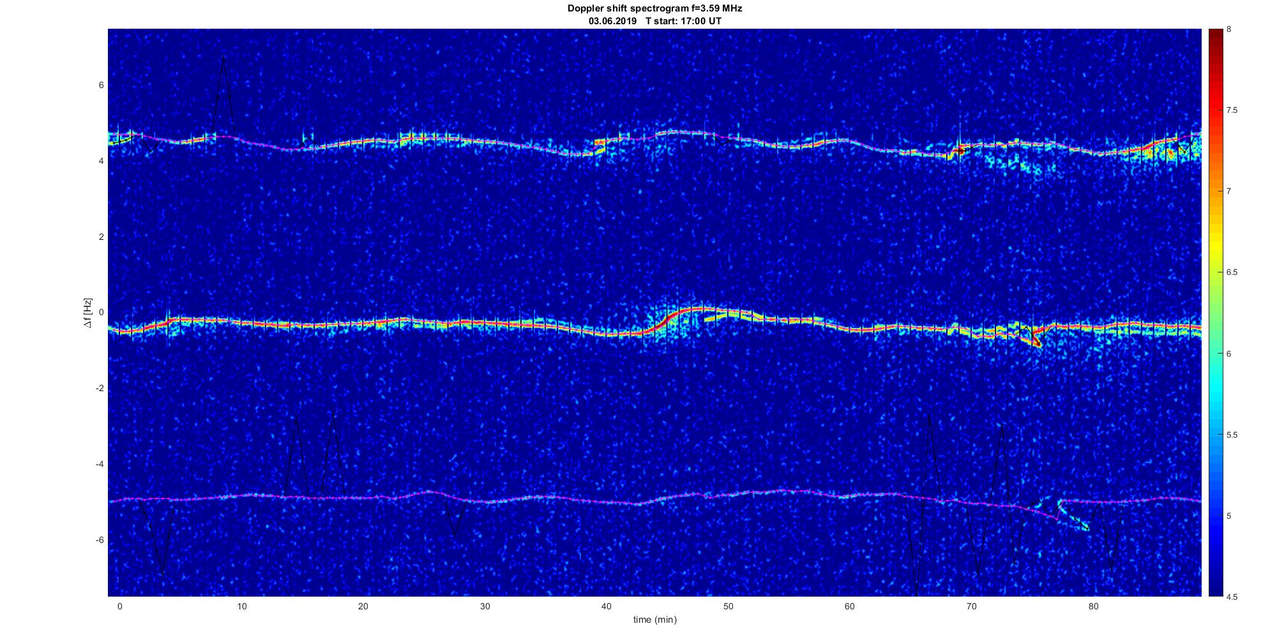The width and height of the screenshot is (1277, 640).
Task: Click x-axis tick label '0'
Action: 119,606
